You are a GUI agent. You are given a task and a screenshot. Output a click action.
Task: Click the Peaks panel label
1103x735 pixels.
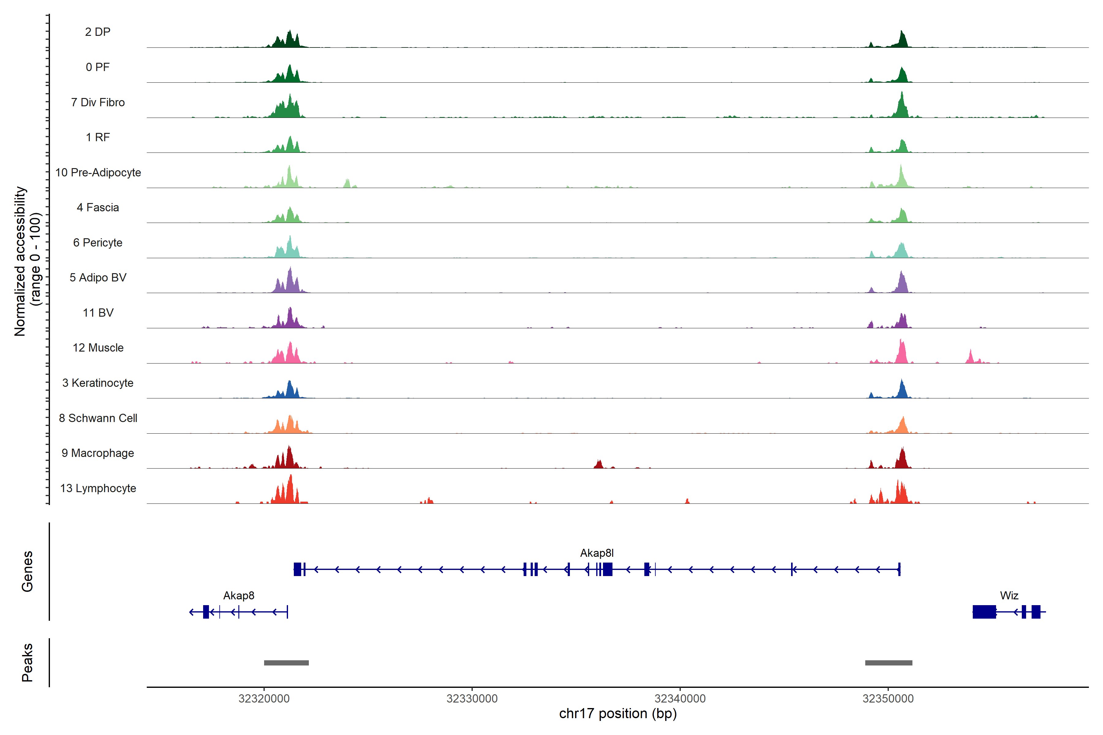pyautogui.click(x=27, y=662)
